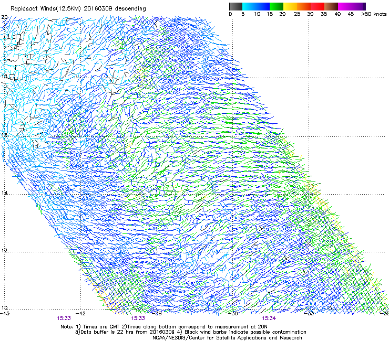Screen dimensions: 389x341
Task: Click the latitude label '14'
Action: tap(4, 193)
